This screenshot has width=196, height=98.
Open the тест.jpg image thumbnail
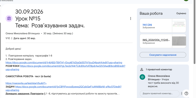[x=179, y=26]
